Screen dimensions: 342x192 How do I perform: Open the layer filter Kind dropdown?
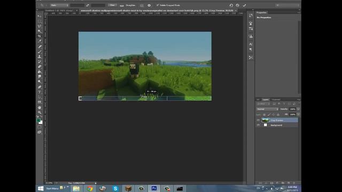pyautogui.click(x=263, y=104)
